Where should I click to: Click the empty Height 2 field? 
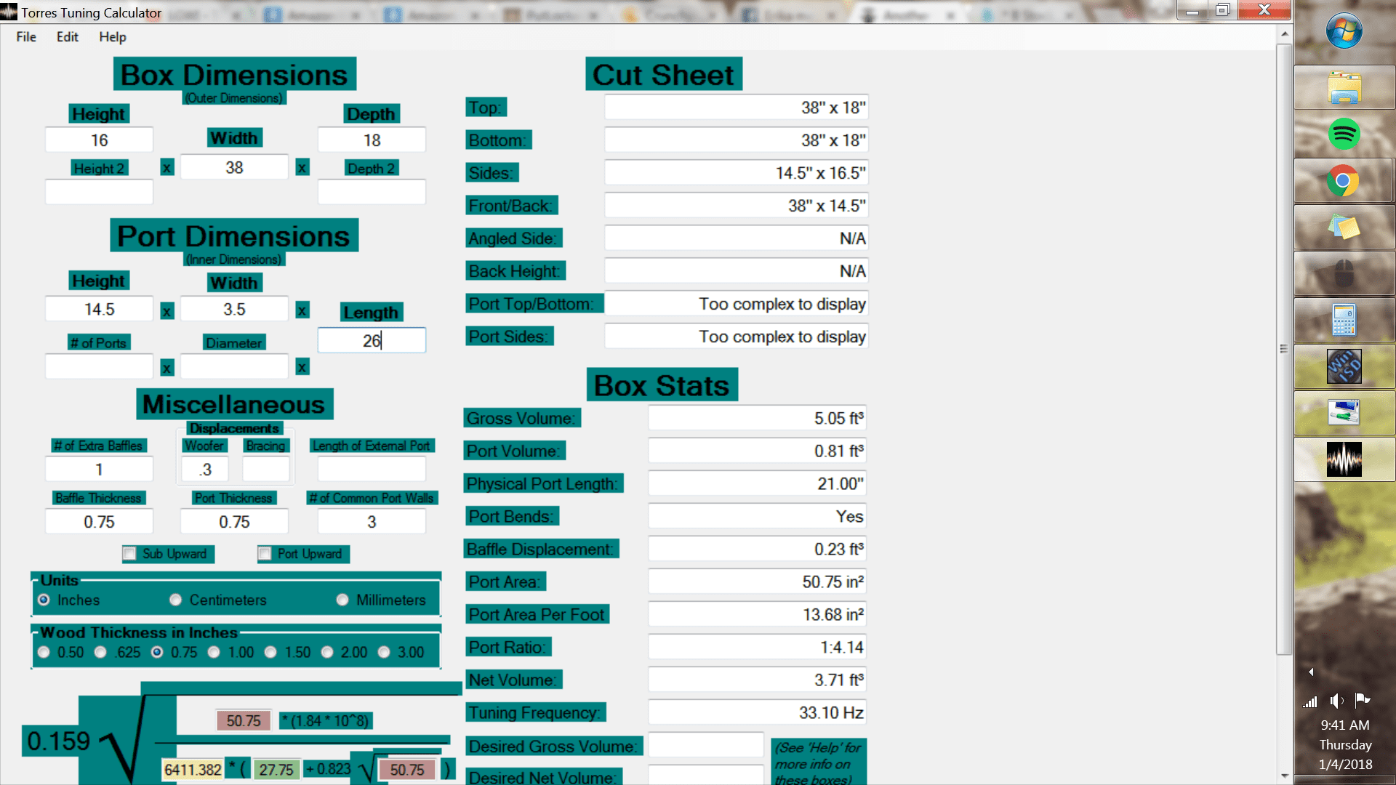[x=99, y=193]
